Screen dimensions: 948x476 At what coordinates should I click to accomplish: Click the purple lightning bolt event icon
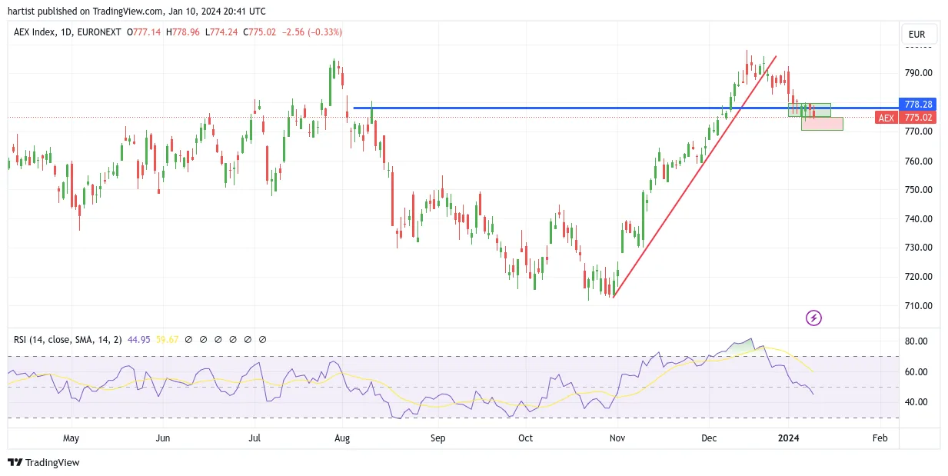(x=813, y=318)
